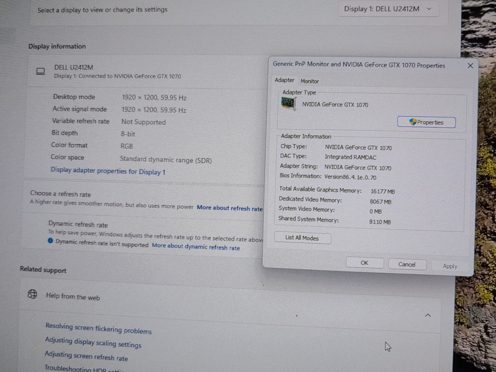Collapse the Help from the web section
The image size is (496, 372).
coord(428,315)
